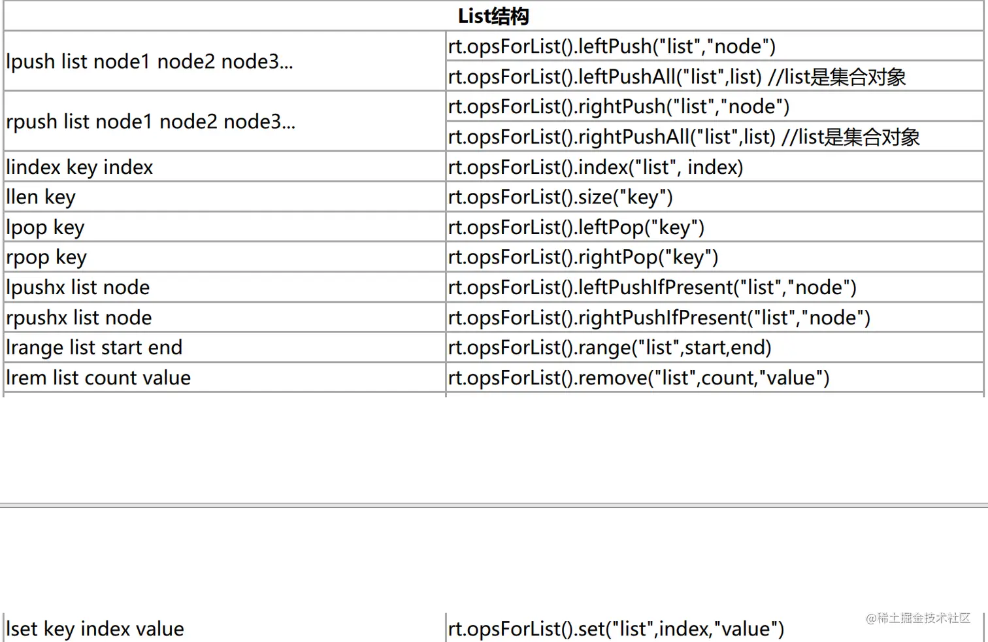Image resolution: width=988 pixels, height=642 pixels.
Task: Click the rightPop("key") code cell
Action: [583, 258]
